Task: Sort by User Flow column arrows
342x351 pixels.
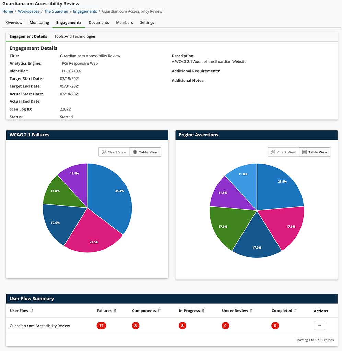Action: [32, 311]
